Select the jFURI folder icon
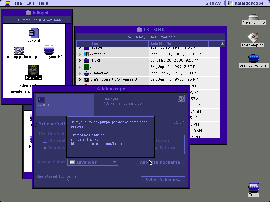This screenshot has width=270, height=202. pyautogui.click(x=86, y=60)
